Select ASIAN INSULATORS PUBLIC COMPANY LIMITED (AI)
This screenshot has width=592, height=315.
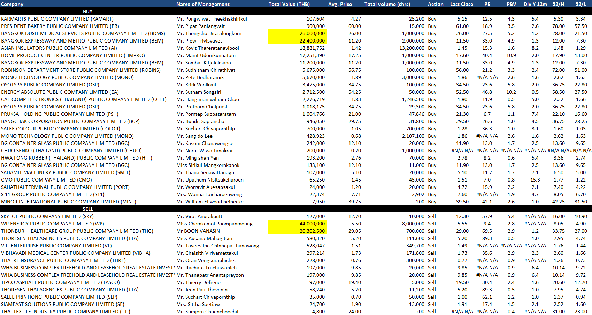59,48
